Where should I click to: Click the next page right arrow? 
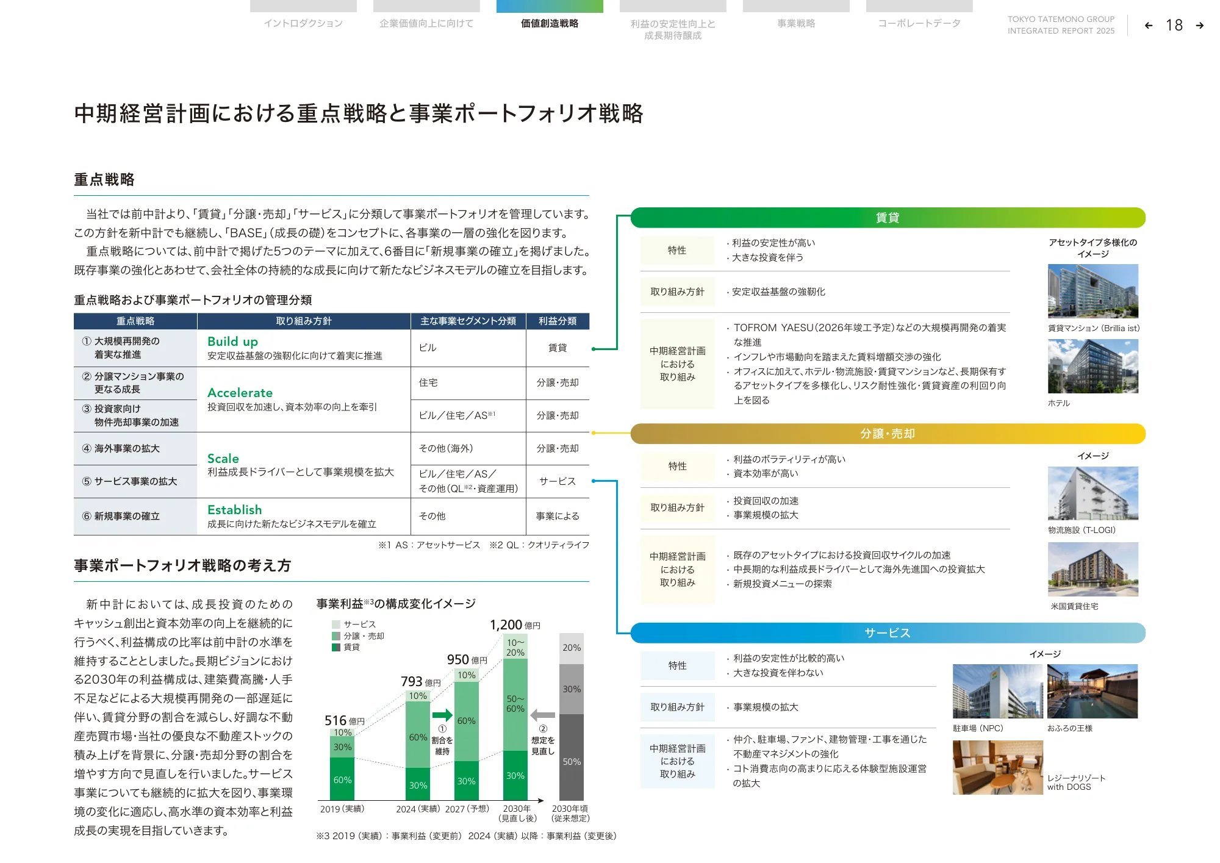1199,26
